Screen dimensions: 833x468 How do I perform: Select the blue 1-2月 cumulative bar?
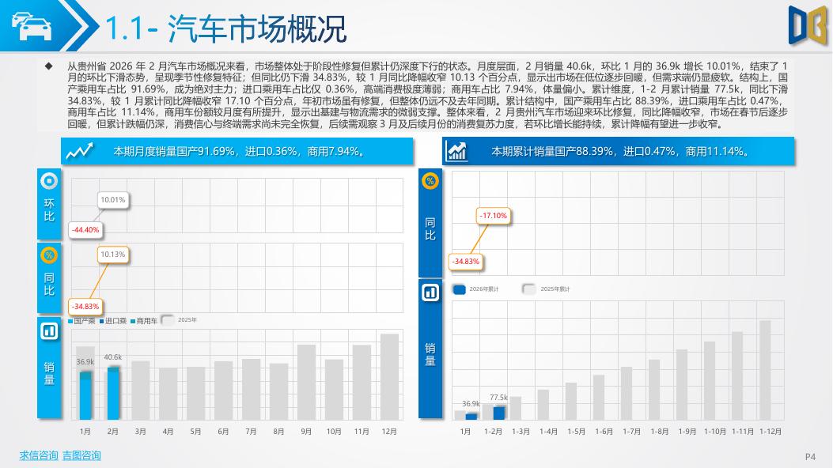coord(499,413)
